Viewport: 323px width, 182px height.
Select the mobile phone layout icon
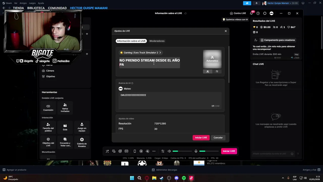[135, 151]
